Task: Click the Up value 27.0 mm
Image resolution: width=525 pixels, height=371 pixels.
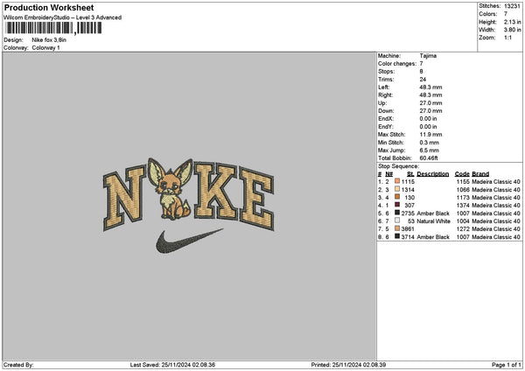Action: (x=430, y=102)
